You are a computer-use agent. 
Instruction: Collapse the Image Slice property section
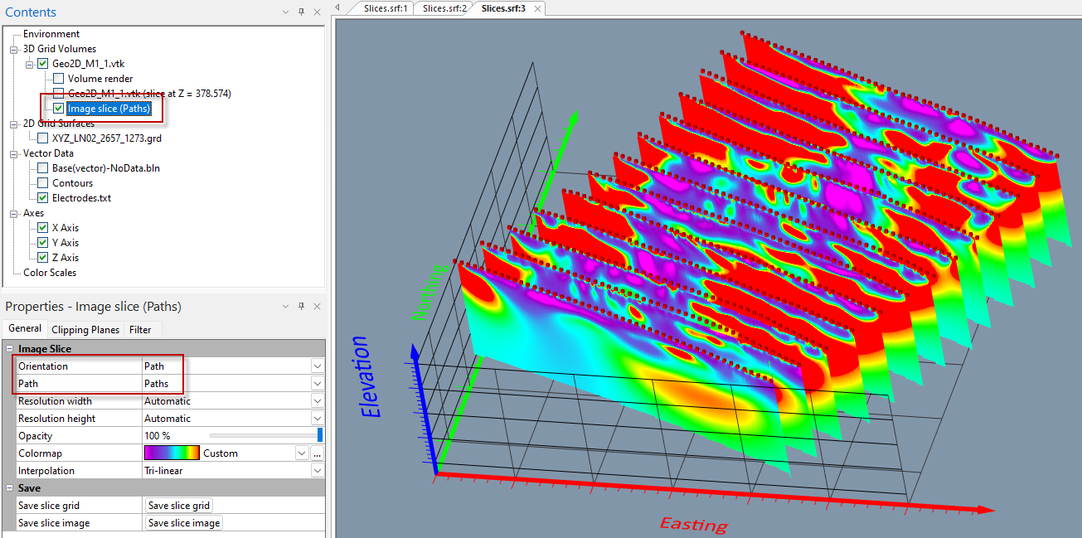(x=9, y=349)
